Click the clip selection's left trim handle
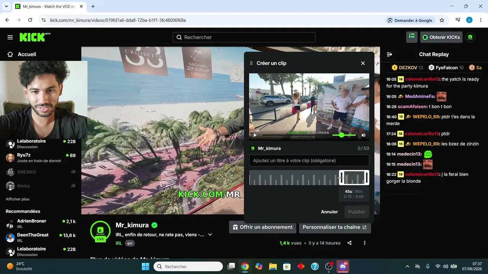 point(342,178)
